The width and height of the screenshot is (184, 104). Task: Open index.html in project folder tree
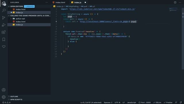29,22
